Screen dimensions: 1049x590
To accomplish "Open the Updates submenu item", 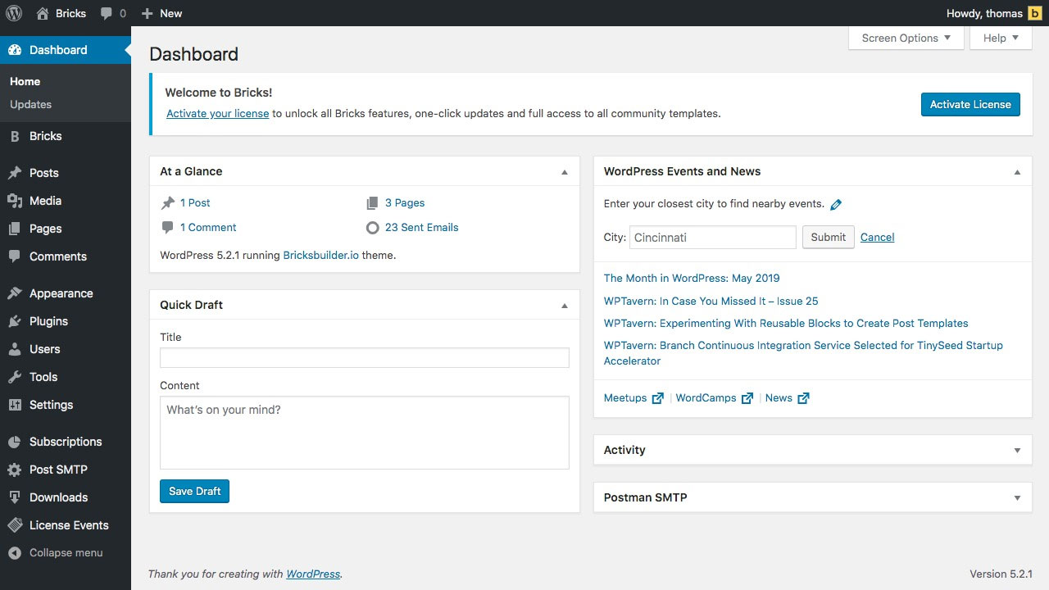I will point(31,104).
